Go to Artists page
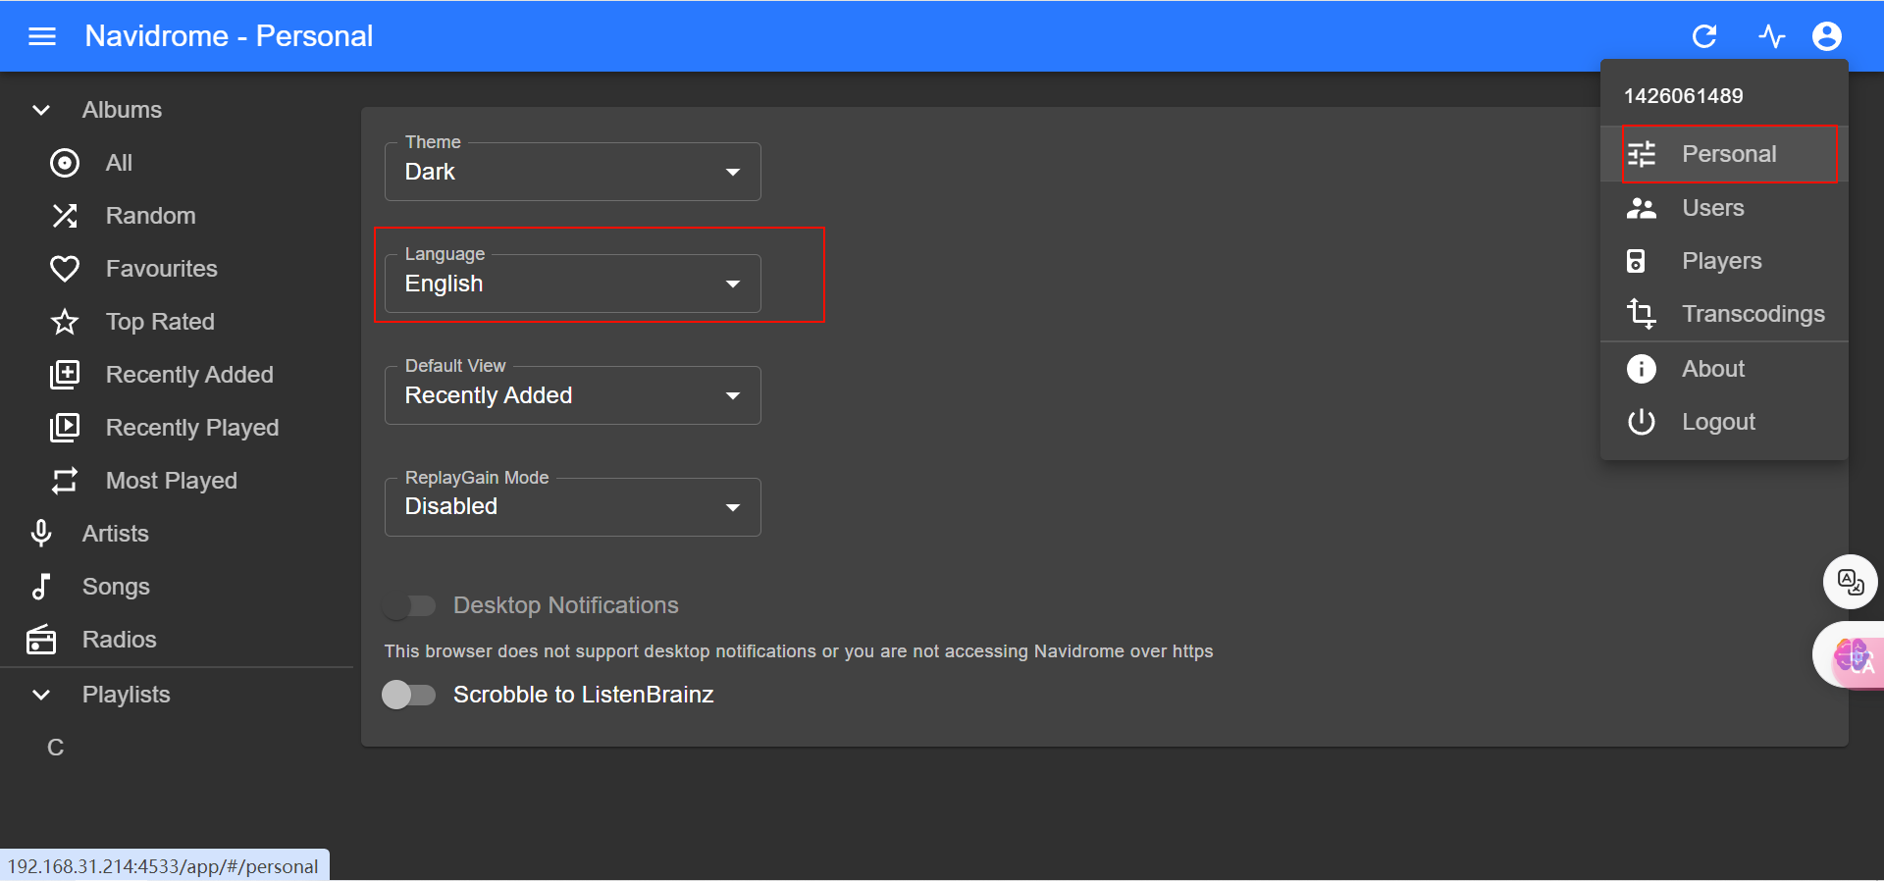The image size is (1884, 881). click(177, 534)
